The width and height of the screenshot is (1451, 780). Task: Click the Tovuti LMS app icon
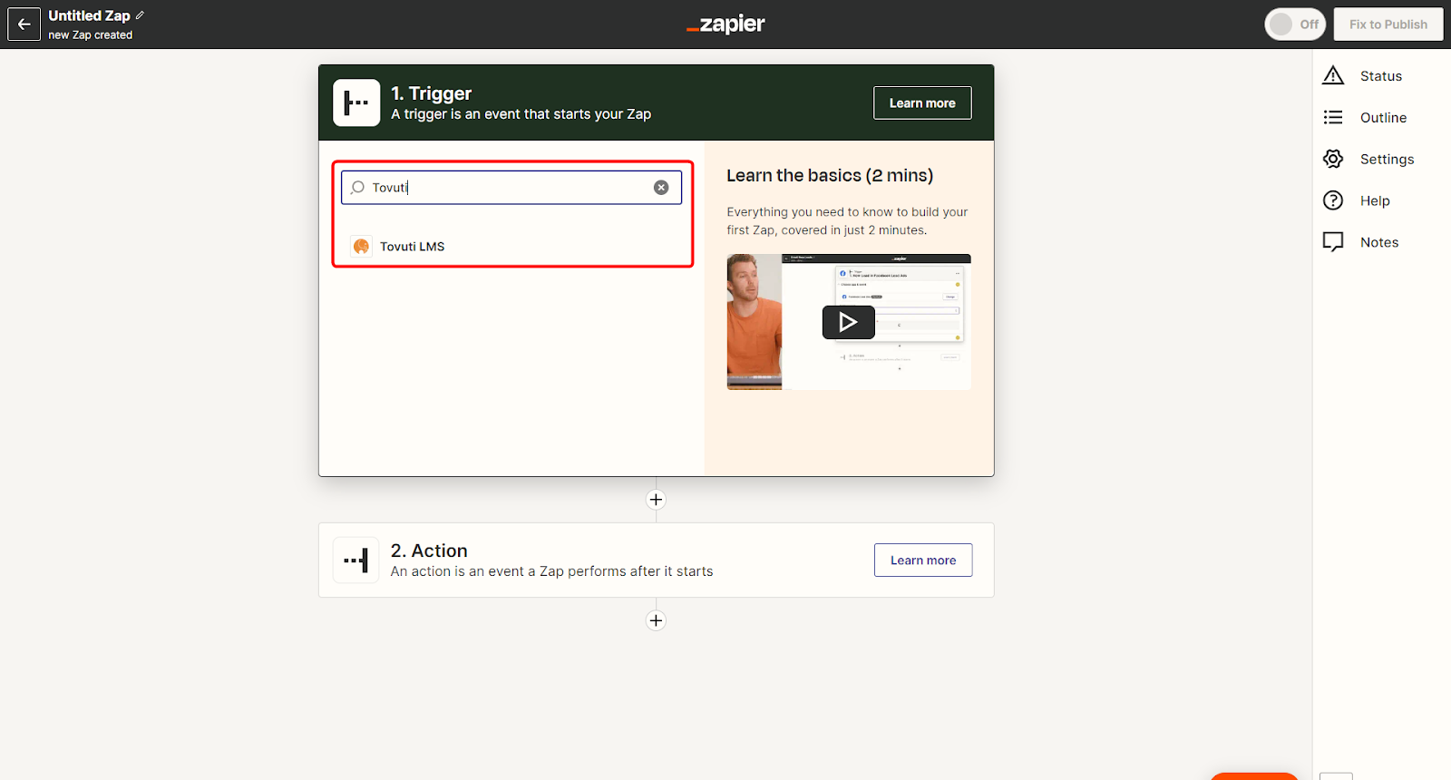(x=361, y=247)
